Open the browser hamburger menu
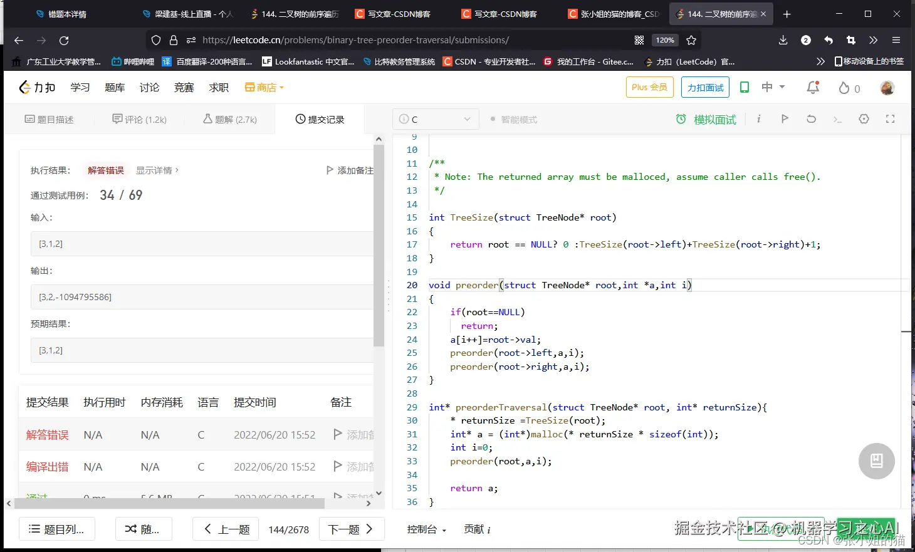The width and height of the screenshot is (915, 552). (896, 40)
